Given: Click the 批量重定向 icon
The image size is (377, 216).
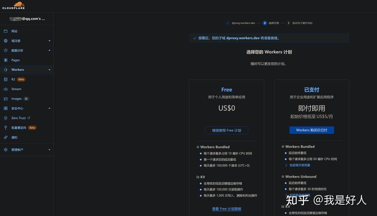Looking at the screenshot, I should coord(6,128).
